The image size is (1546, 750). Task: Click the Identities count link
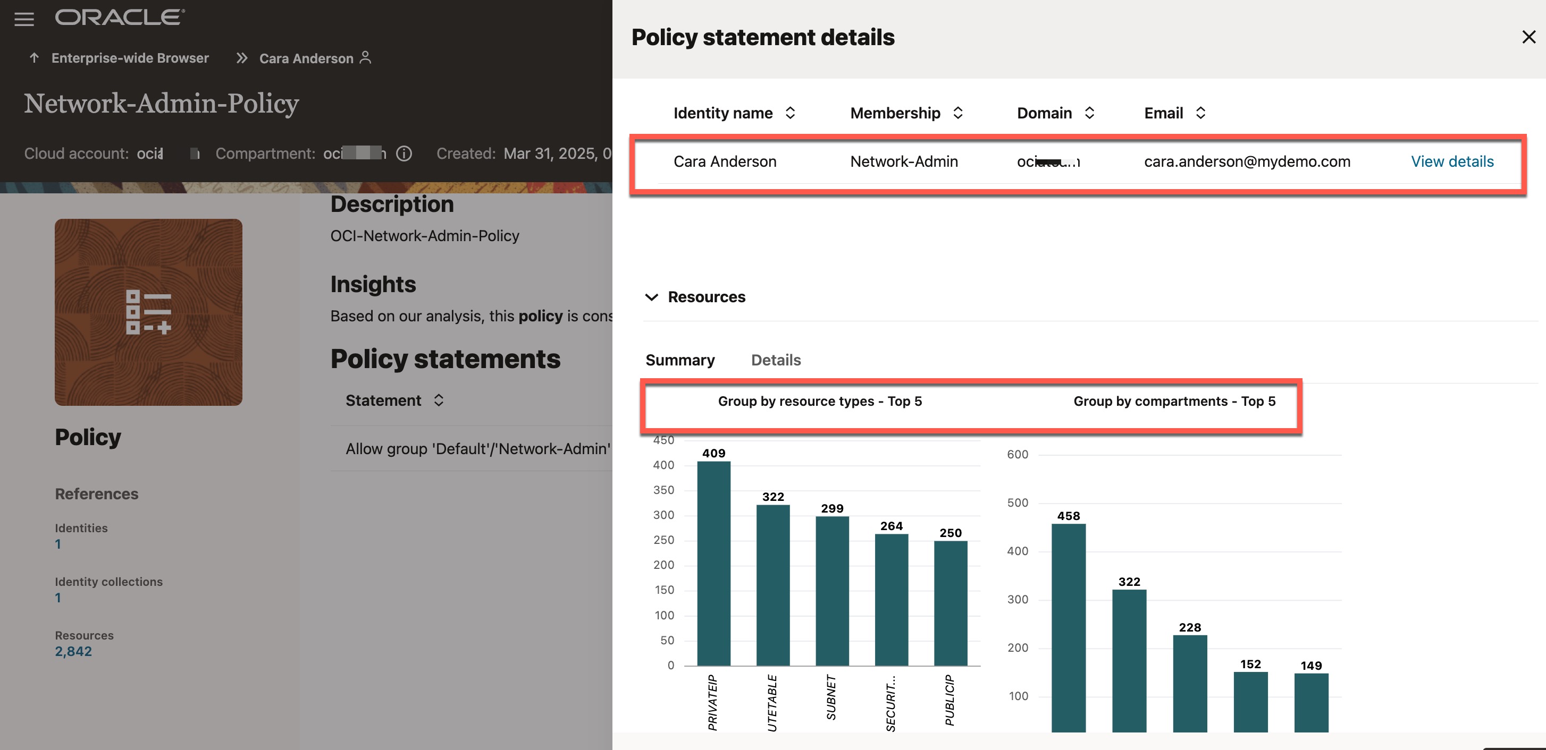[x=57, y=544]
